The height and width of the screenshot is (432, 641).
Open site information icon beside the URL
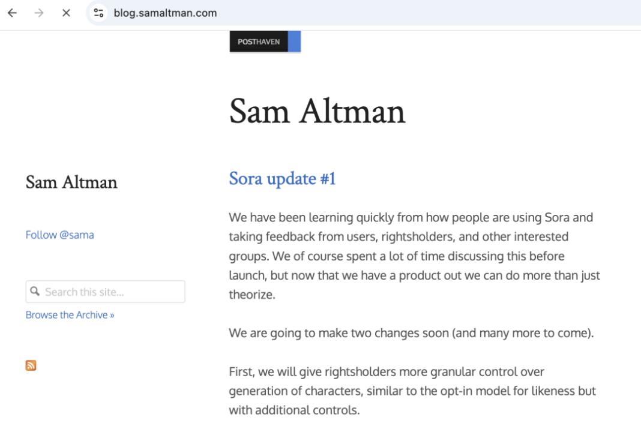pos(99,13)
